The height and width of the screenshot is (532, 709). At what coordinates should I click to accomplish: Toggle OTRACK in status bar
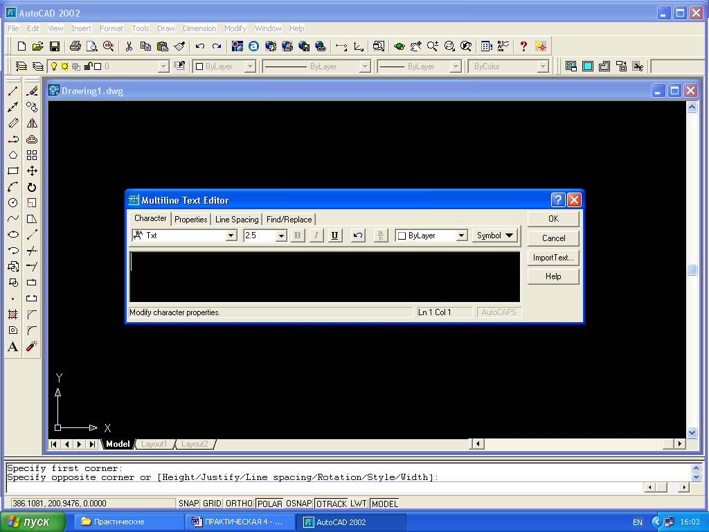click(x=332, y=504)
